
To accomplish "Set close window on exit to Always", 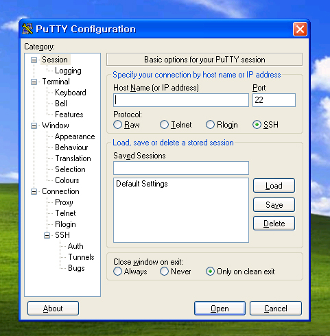I will pyautogui.click(x=118, y=272).
